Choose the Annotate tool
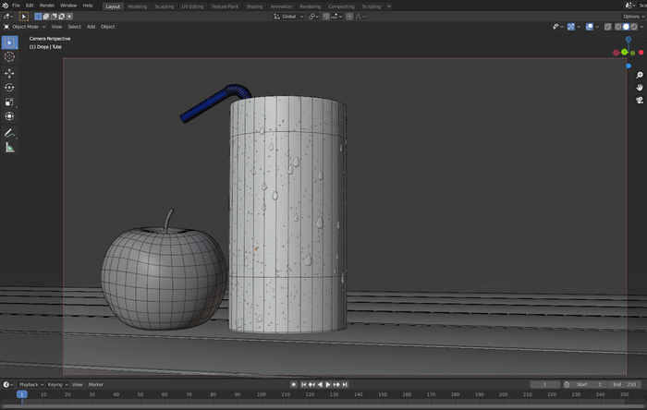The height and width of the screenshot is (410, 647). pyautogui.click(x=9, y=133)
